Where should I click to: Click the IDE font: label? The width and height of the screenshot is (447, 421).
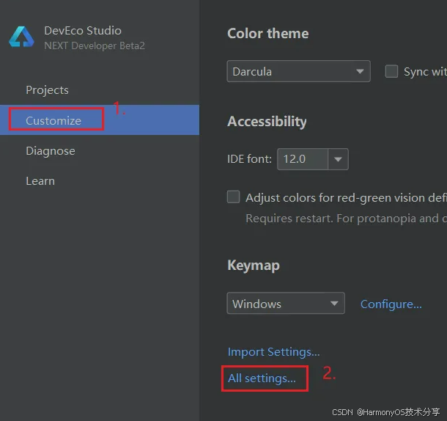click(x=249, y=159)
